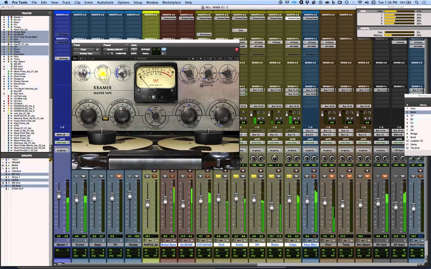Open the Track menu
The height and width of the screenshot is (269, 431).
pyautogui.click(x=66, y=3)
